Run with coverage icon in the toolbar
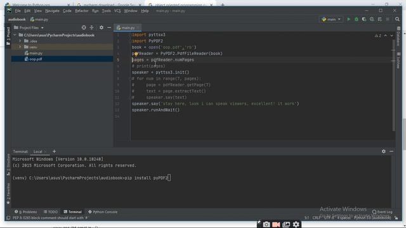 pyautogui.click(x=364, y=20)
